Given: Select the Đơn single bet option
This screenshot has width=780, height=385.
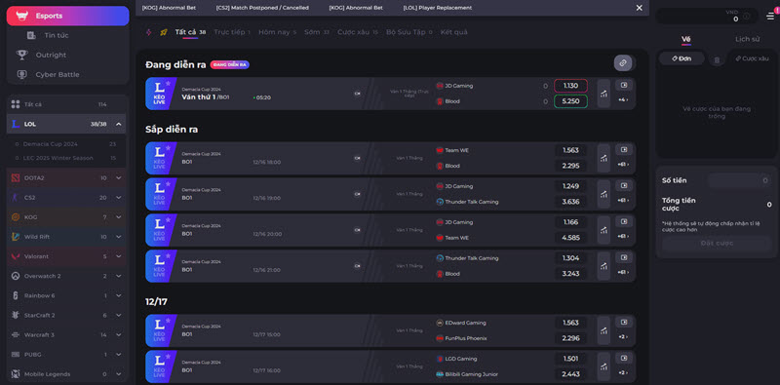Looking at the screenshot, I should point(682,58).
